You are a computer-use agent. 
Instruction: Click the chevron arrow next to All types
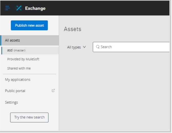[84, 47]
